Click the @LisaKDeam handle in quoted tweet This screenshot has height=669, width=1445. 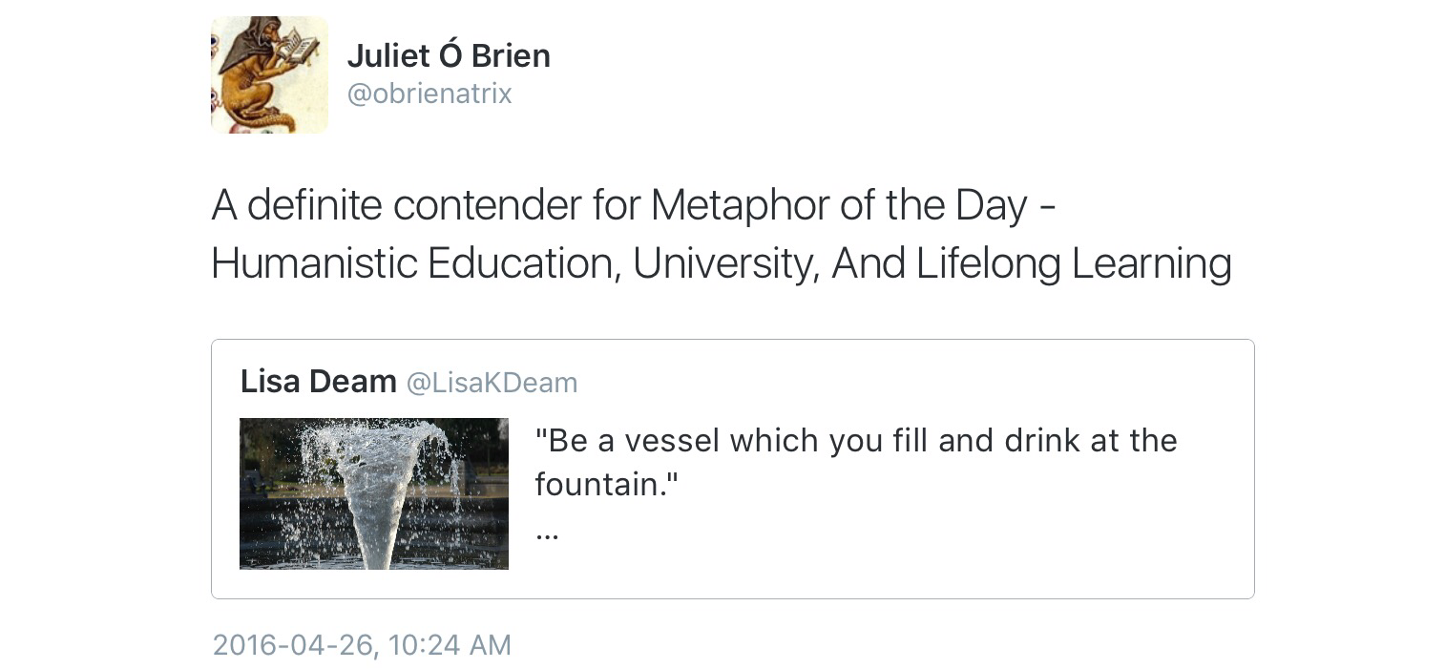coord(492,383)
